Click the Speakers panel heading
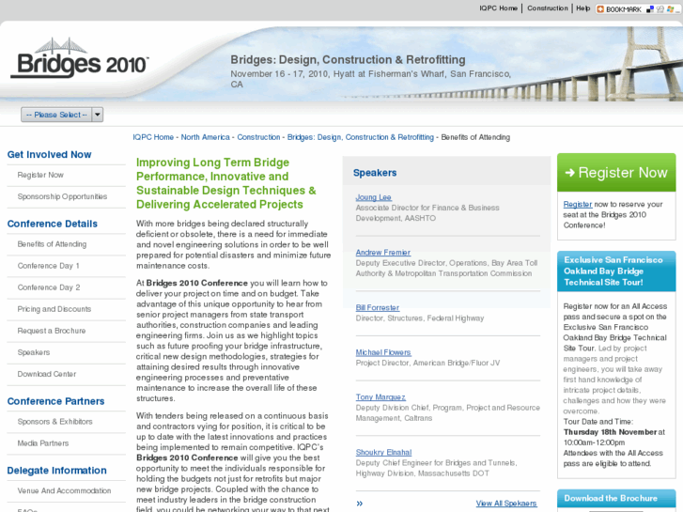 [375, 173]
